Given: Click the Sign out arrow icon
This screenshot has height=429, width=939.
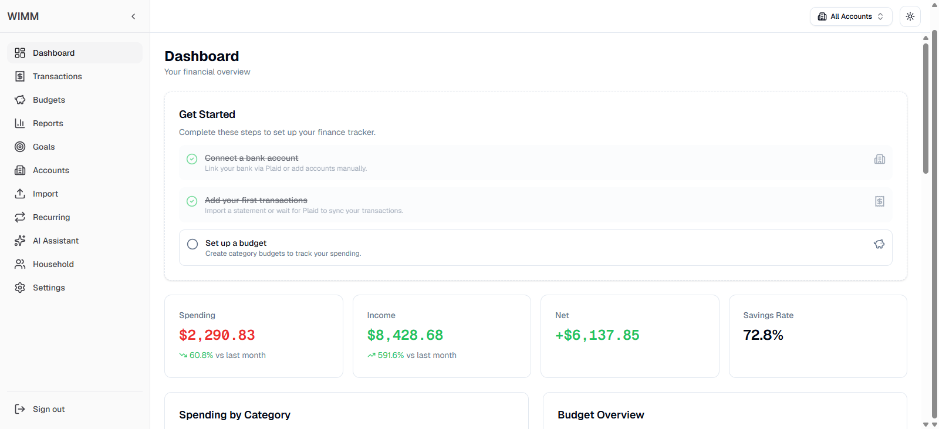Looking at the screenshot, I should [20, 409].
